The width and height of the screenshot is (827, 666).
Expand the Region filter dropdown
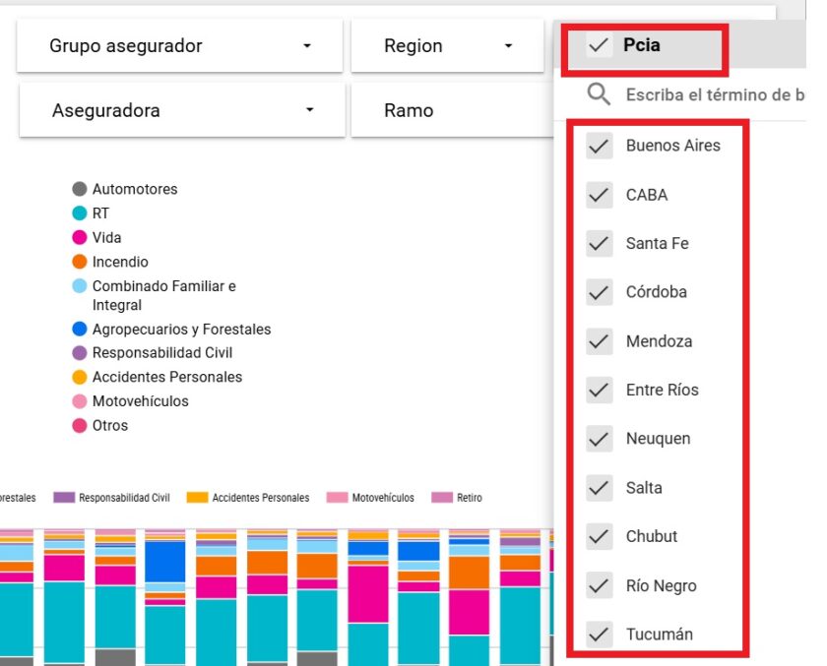click(447, 46)
